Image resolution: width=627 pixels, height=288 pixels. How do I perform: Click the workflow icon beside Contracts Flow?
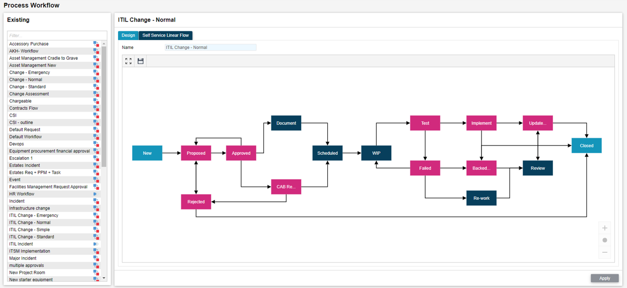[96, 108]
